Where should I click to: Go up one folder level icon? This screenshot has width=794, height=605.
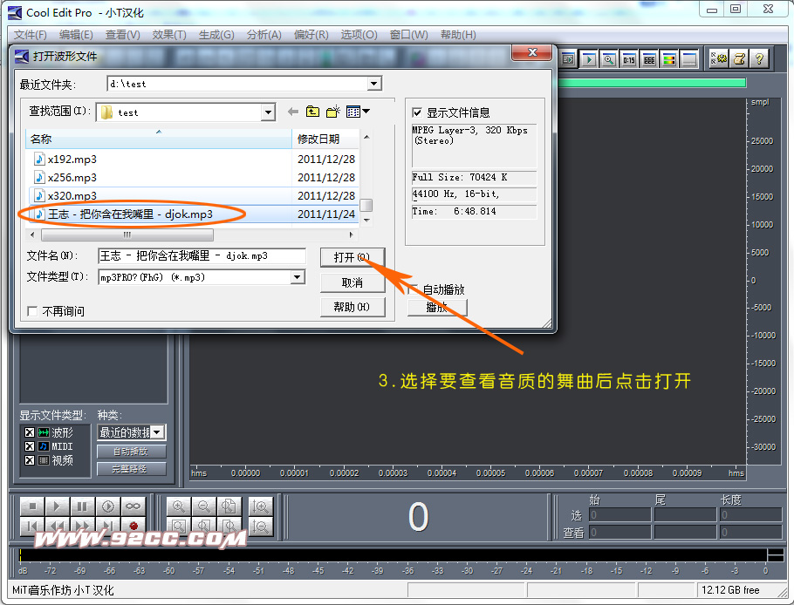[312, 112]
